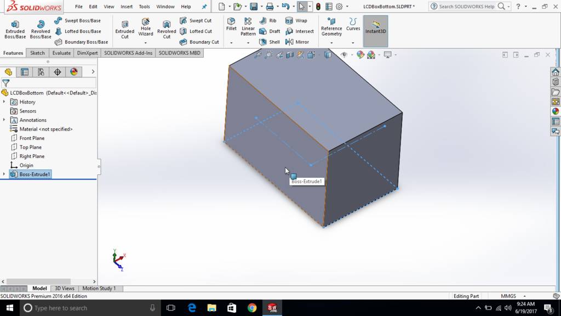This screenshot has height=316, width=561.
Task: Click the Windows Start button
Action: [x=10, y=308]
